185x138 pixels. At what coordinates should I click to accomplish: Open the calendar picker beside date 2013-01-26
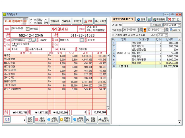point(28,29)
